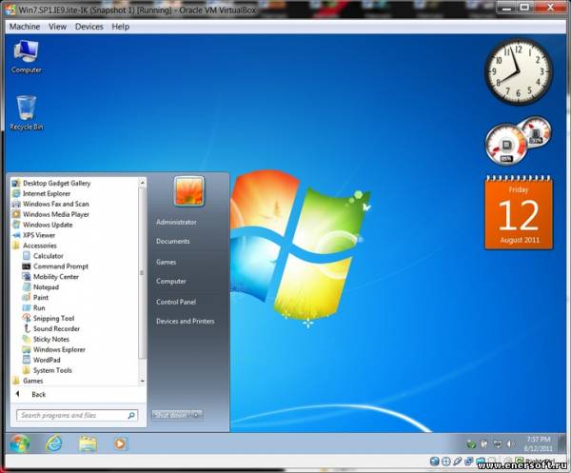Click the volume speaker icon in the tray
This screenshot has height=473, width=571.
point(510,443)
